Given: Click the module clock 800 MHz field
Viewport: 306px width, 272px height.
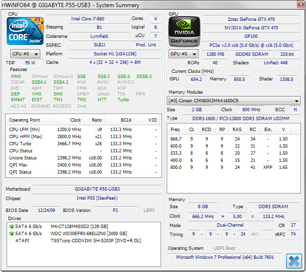Looking at the screenshot, I should [252, 109].
